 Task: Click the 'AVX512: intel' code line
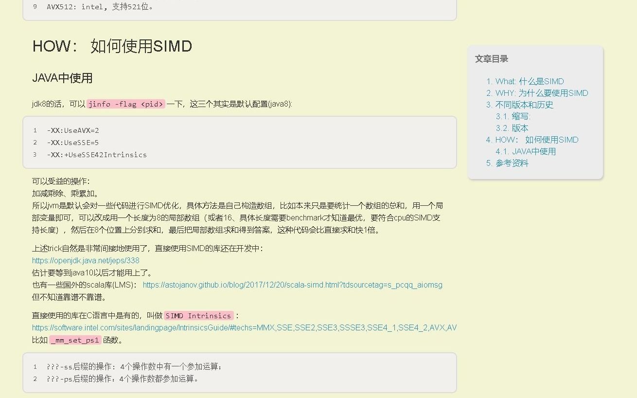point(100,7)
